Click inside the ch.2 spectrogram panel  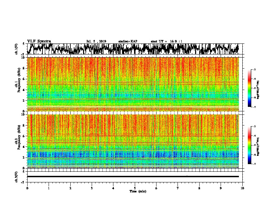[x=133, y=141]
